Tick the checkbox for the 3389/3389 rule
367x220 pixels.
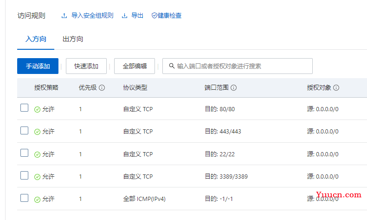[24, 175]
